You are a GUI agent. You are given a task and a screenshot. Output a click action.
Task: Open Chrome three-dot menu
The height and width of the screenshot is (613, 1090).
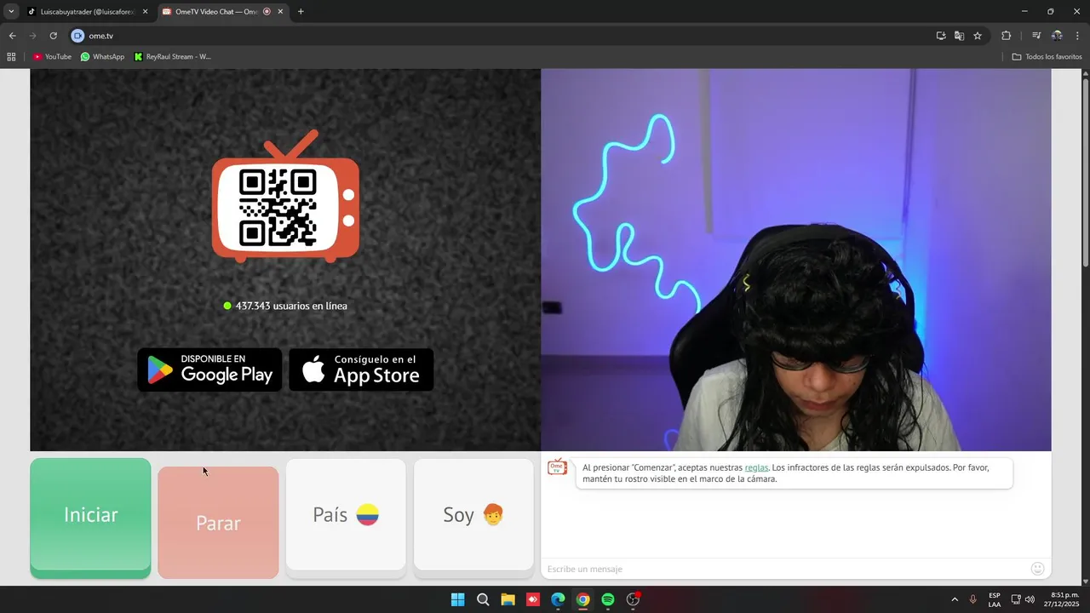[x=1077, y=36]
